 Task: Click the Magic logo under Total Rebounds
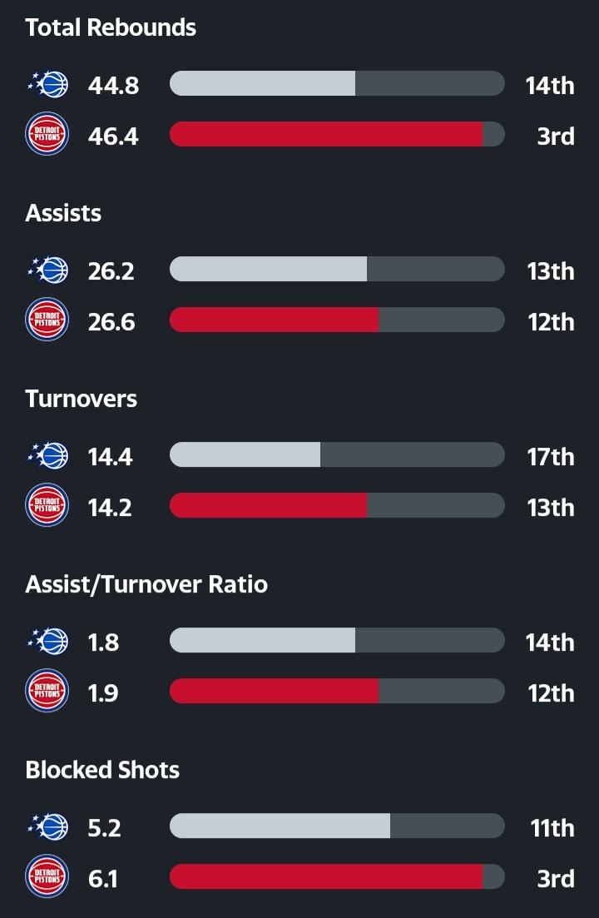pyautogui.click(x=47, y=84)
